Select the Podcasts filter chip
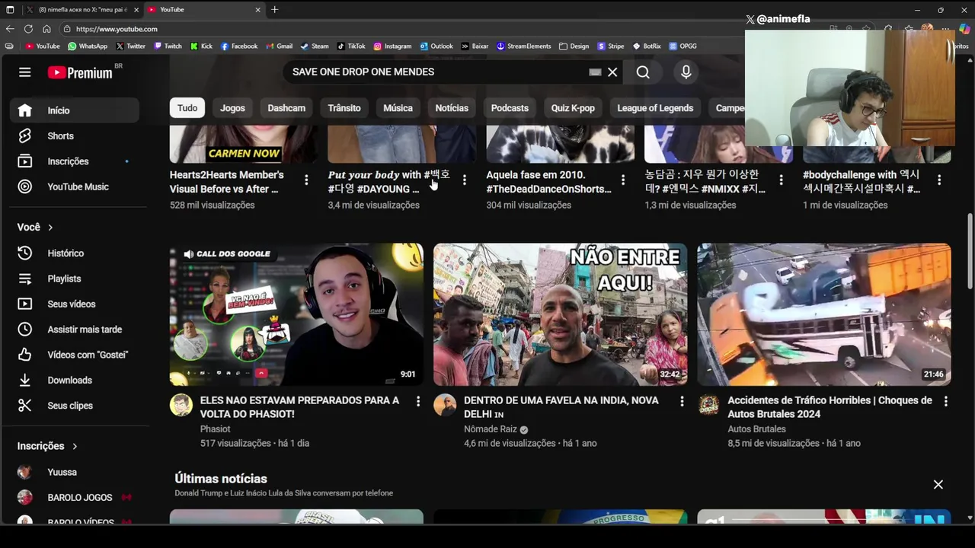The image size is (975, 548). 510,108
